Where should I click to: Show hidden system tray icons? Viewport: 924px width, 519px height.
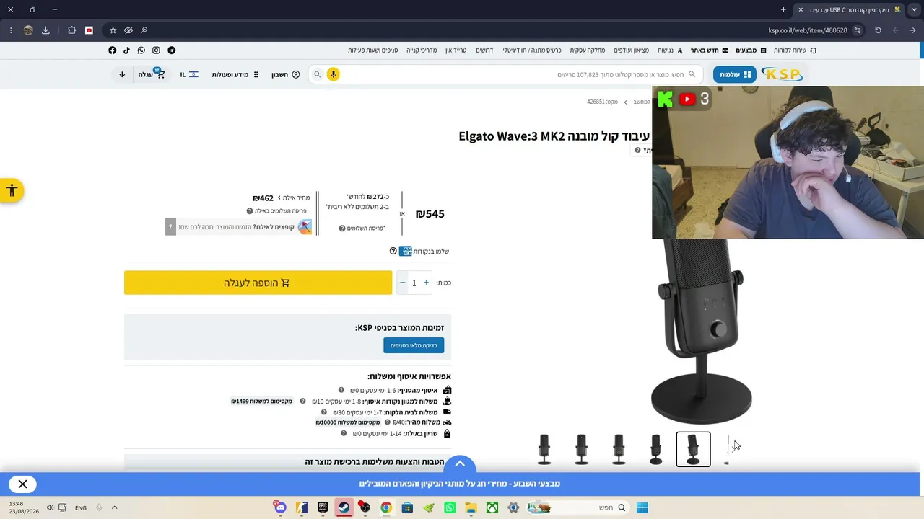point(114,507)
